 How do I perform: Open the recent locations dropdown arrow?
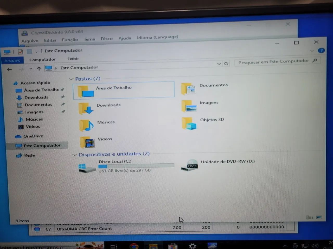[x=31, y=69]
